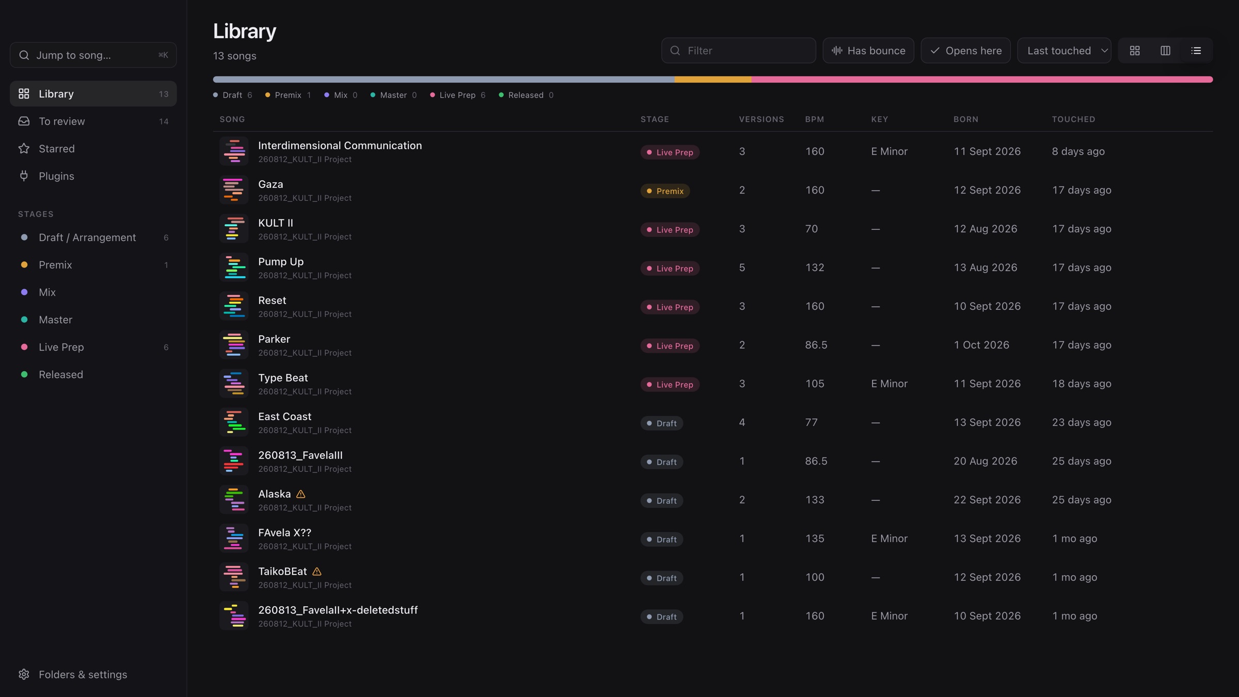Switch to columns board view icon
The width and height of the screenshot is (1239, 697).
[x=1165, y=51]
